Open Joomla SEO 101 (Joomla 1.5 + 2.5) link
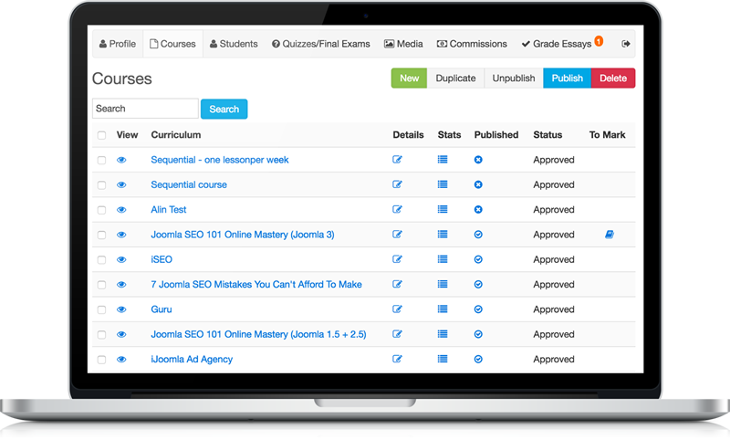This screenshot has height=440, width=730. (259, 334)
